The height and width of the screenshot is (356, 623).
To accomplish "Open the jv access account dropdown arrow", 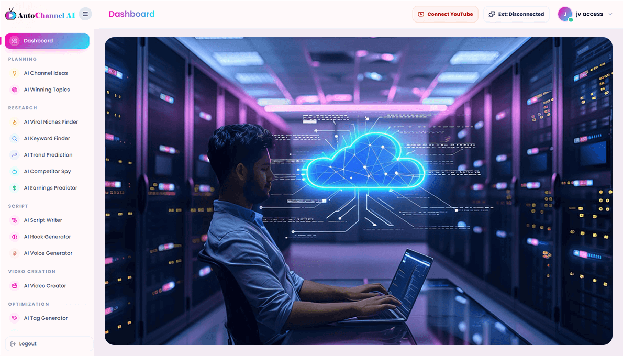I will 610,14.
